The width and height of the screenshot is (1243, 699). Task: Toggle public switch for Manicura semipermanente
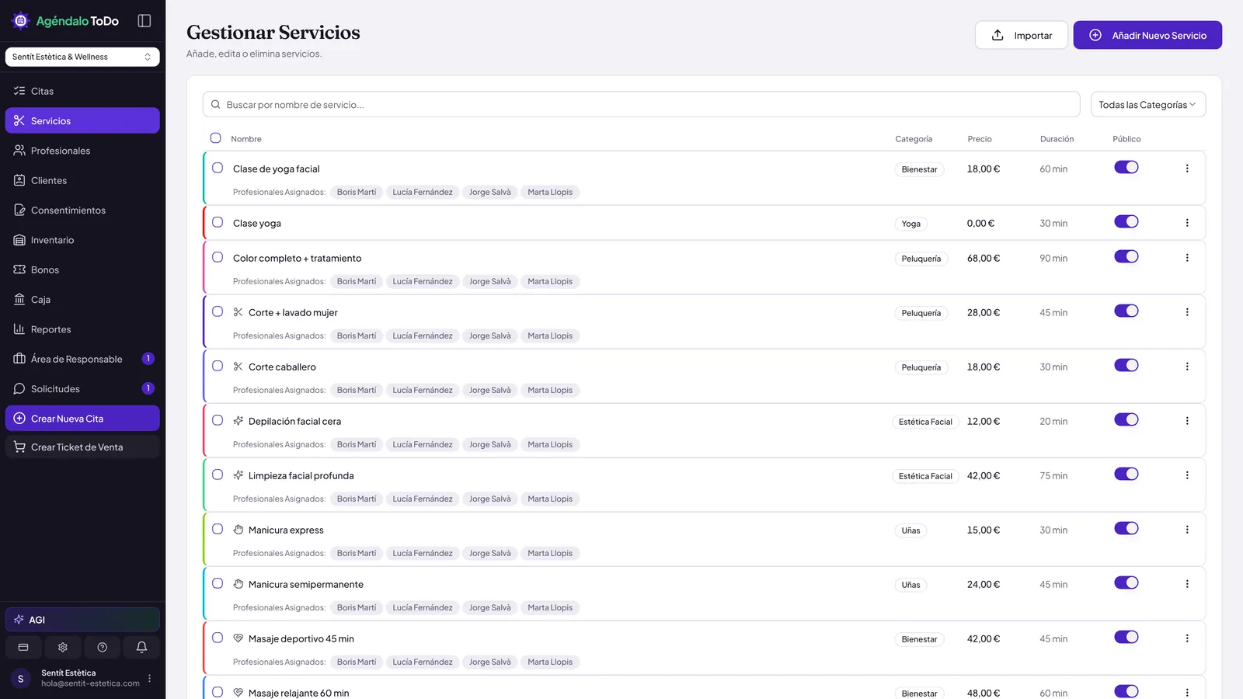pos(1126,583)
